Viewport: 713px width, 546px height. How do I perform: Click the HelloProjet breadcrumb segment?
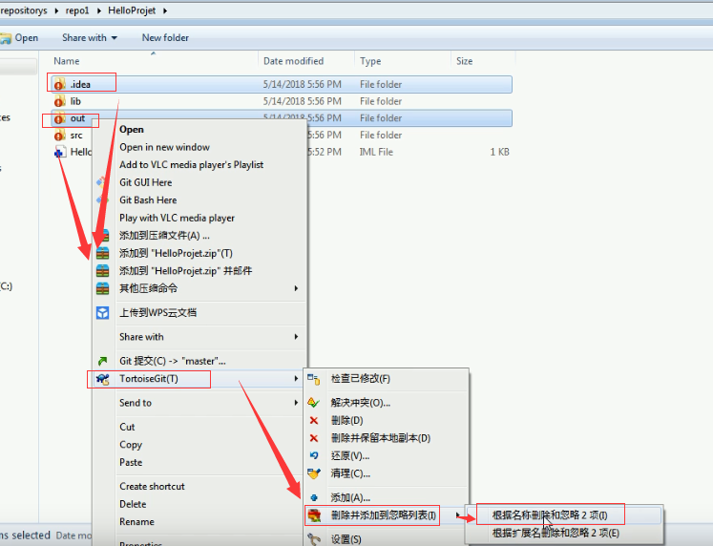(x=132, y=10)
